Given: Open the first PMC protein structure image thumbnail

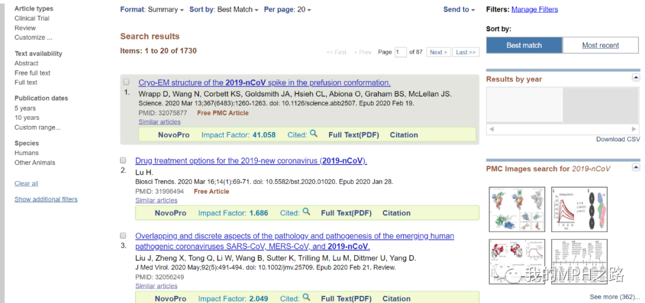Looking at the screenshot, I should pos(517,209).
